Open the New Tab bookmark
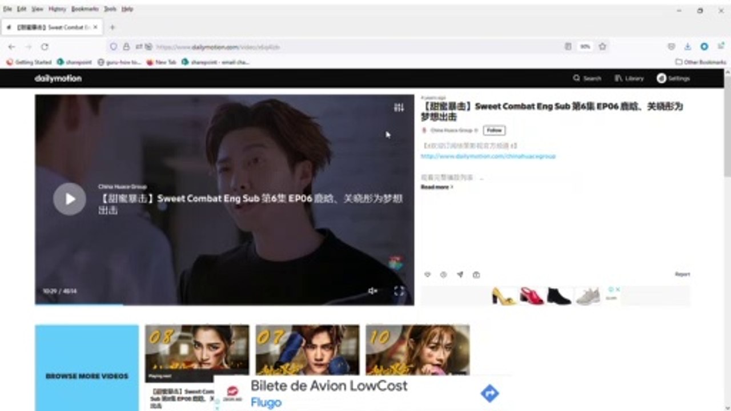The image size is (731, 411). point(161,62)
